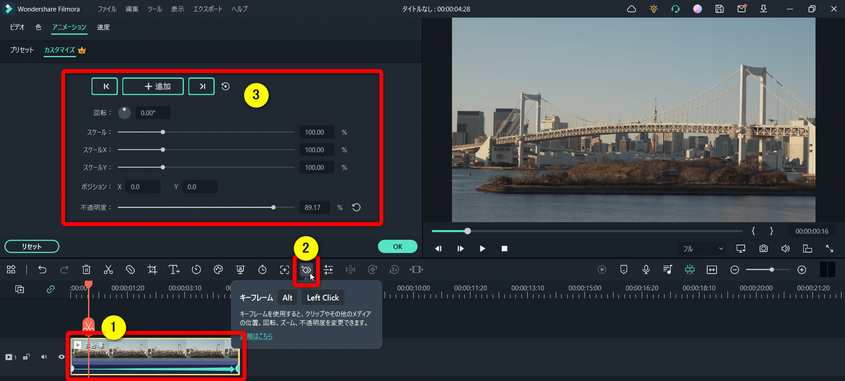Screen dimensions: 845x381
Task: Go to next keyframe button
Action: [x=202, y=86]
